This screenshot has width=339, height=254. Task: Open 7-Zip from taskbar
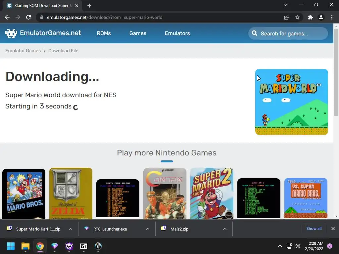point(84,246)
